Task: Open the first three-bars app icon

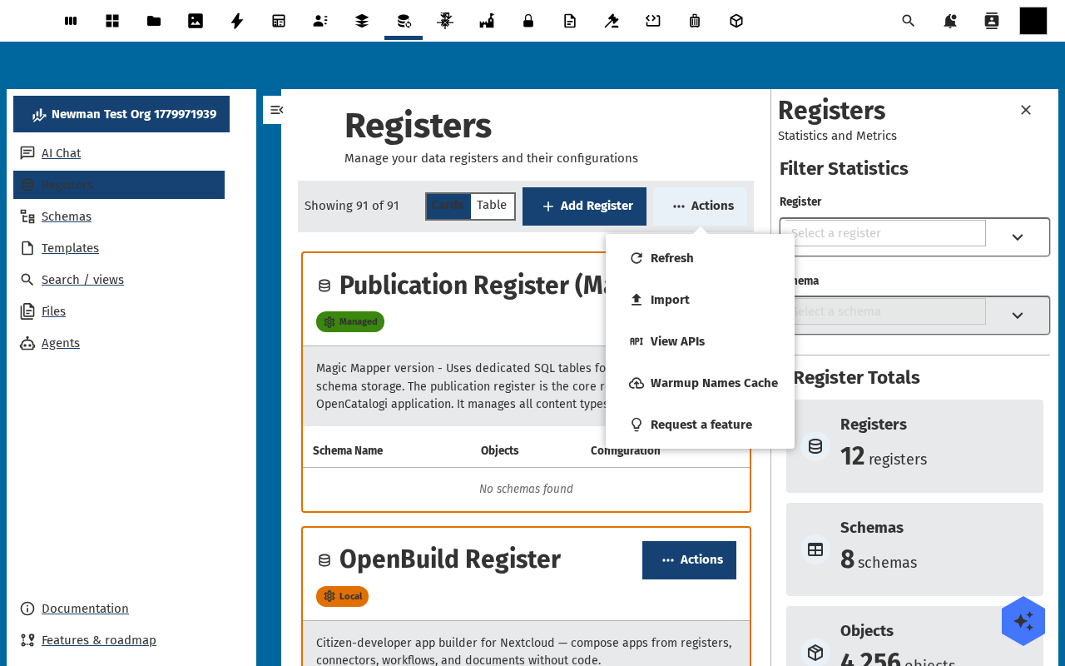Action: click(71, 21)
